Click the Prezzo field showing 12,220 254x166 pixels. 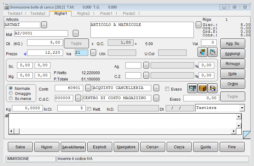[45, 53]
